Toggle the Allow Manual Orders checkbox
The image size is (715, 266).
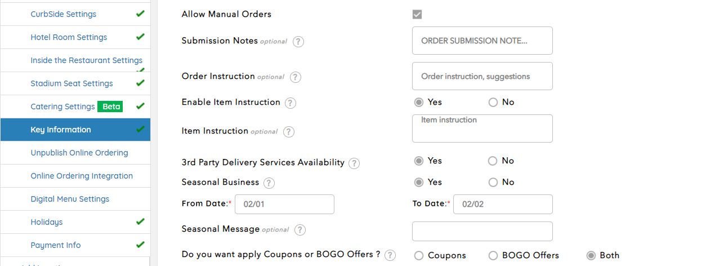[417, 14]
